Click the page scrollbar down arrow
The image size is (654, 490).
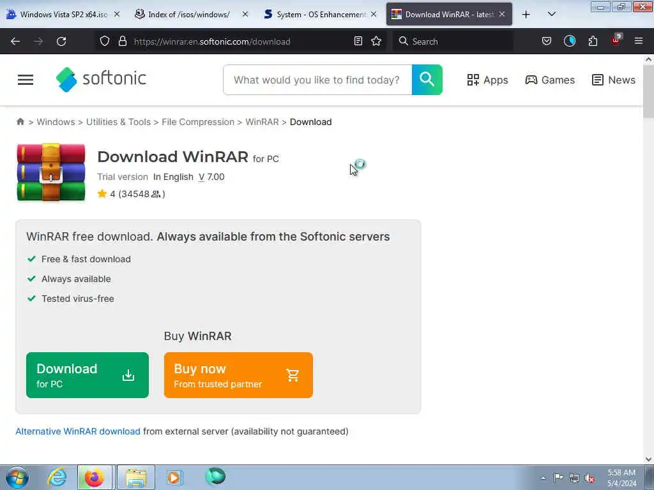click(x=649, y=459)
